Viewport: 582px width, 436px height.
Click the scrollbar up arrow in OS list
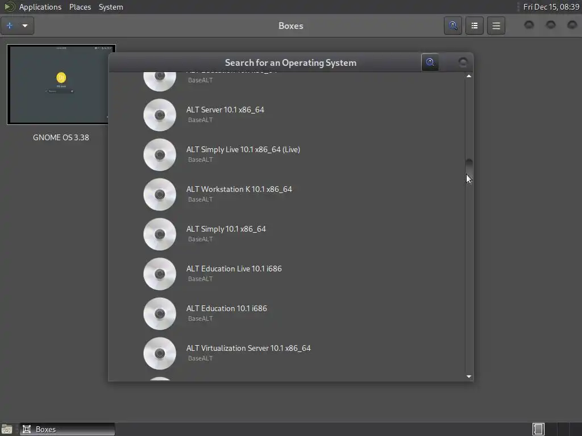point(469,76)
